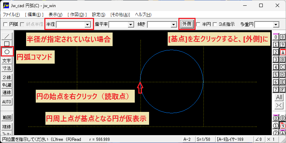Click inside the 扁平率 text field
Screen dimensions: 286x143
pyautogui.click(x=118, y=24)
